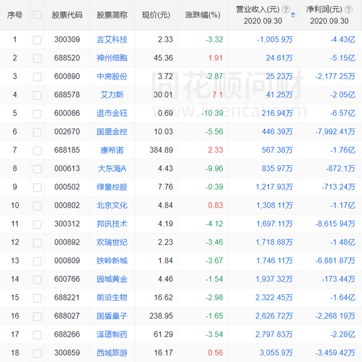Open stock link 国盾量子

[x=112, y=316]
